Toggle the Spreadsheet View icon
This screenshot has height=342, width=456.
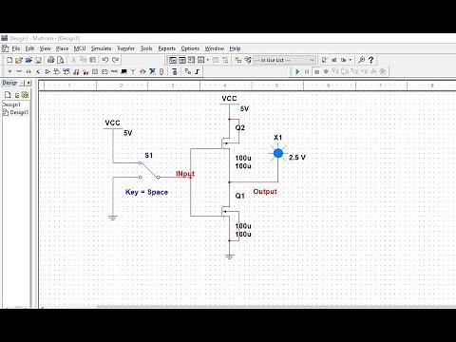(x=182, y=60)
